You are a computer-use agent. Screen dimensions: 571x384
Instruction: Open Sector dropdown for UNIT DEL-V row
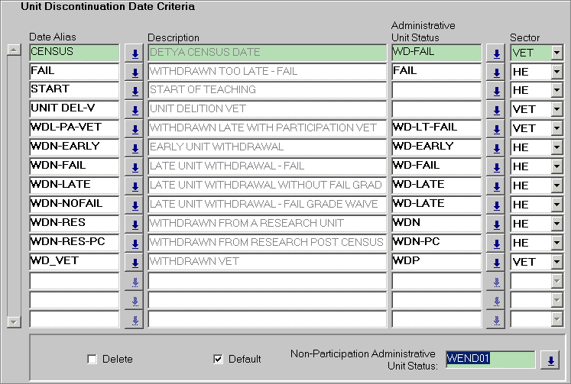[556, 110]
